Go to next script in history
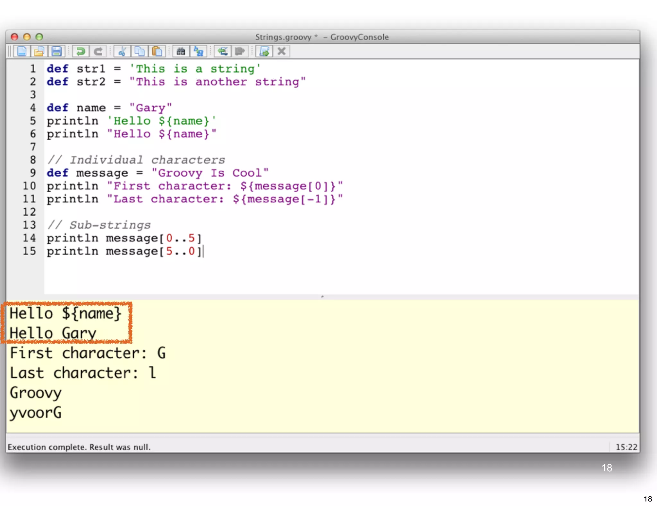657x506 pixels. click(240, 51)
